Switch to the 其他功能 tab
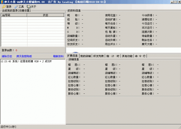181x129 pixels. click(127, 56)
